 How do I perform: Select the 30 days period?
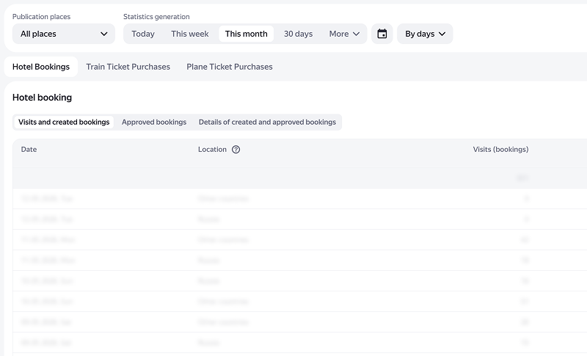tap(298, 34)
